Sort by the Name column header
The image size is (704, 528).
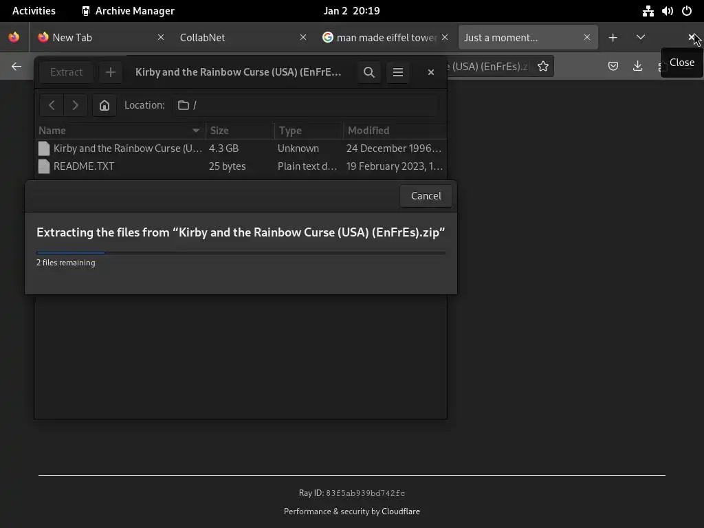pos(120,131)
